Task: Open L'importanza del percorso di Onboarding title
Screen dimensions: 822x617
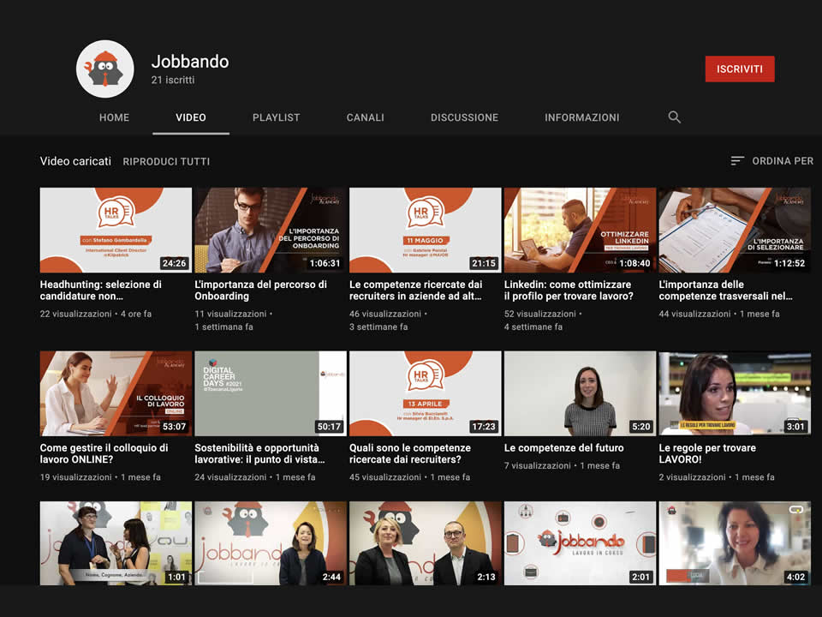Action: tap(260, 291)
